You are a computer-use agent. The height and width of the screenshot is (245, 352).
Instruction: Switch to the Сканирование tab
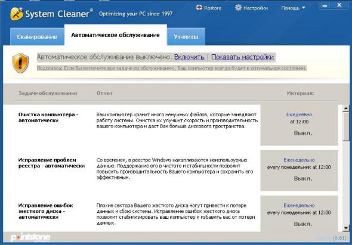point(37,36)
